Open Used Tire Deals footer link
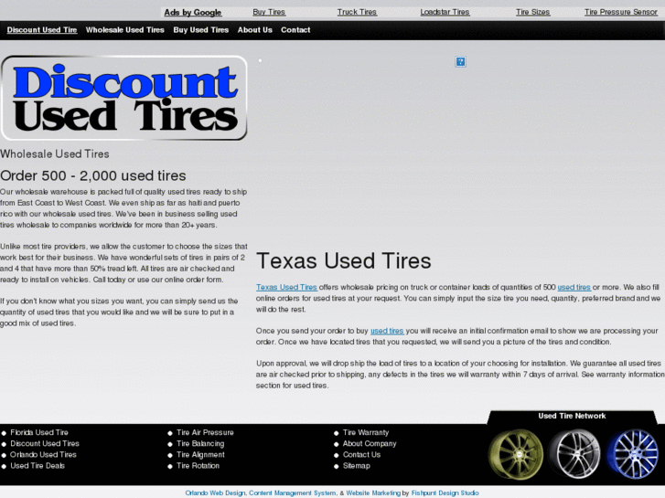 pyautogui.click(x=38, y=466)
